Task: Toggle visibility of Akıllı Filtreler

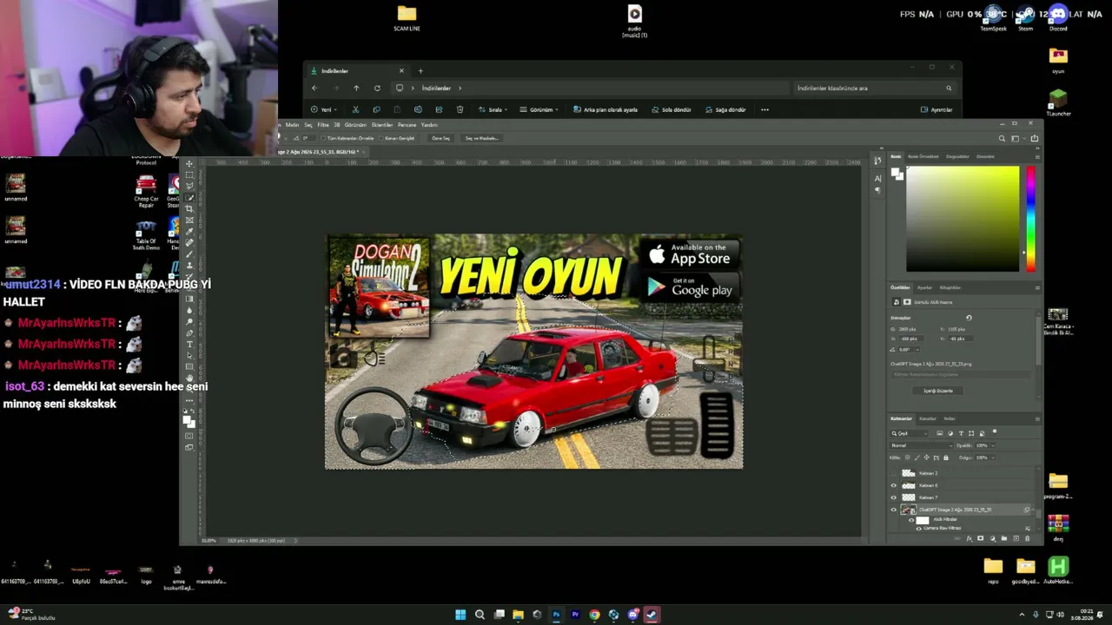Action: tap(911, 520)
